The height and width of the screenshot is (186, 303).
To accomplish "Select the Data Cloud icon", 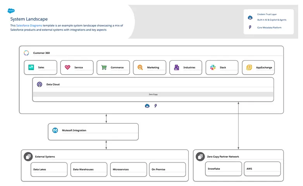I will click(x=40, y=84).
